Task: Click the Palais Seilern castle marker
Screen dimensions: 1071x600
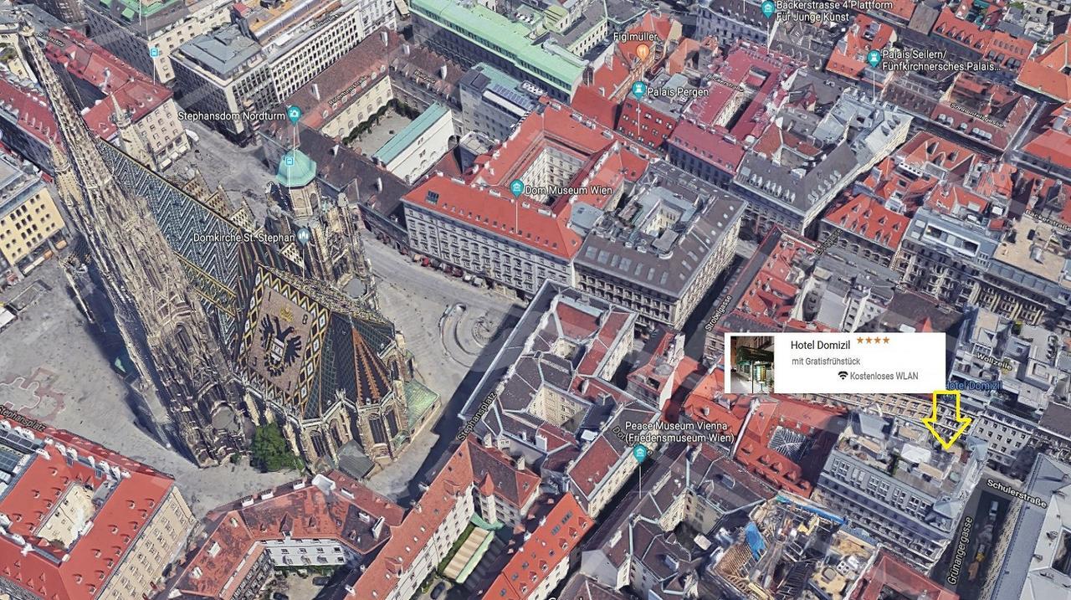Action: [874, 59]
